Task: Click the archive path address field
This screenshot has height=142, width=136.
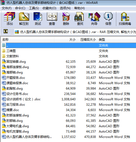Action: tap(75, 32)
